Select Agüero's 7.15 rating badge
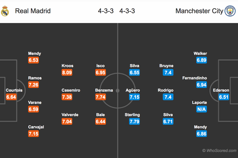The width and height of the screenshot is (238, 158). point(135,97)
